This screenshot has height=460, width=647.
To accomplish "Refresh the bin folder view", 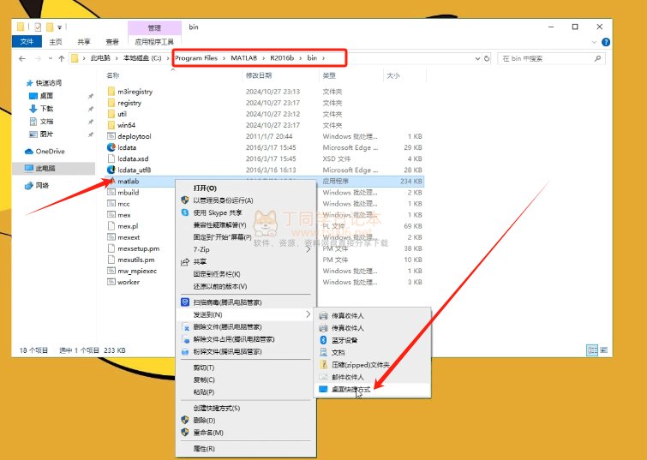I will pos(487,58).
